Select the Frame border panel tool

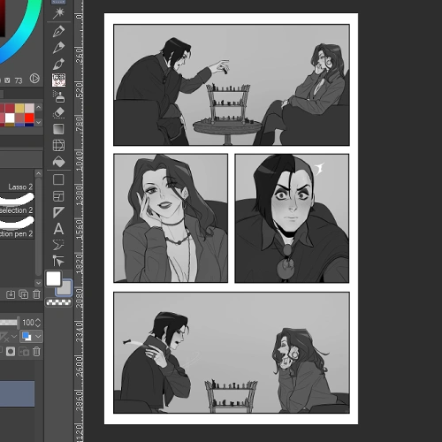[58, 196]
